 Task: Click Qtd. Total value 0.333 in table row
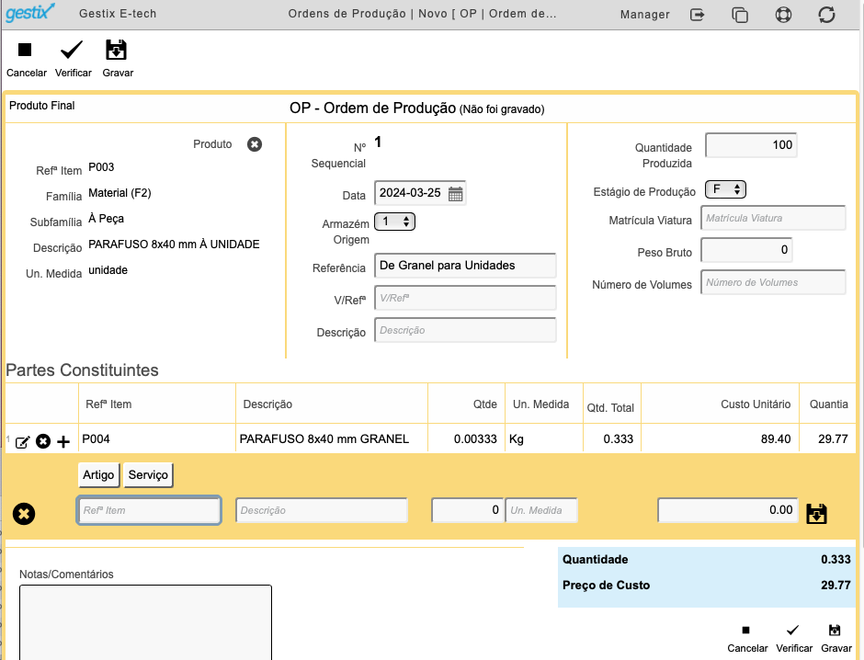pos(619,439)
